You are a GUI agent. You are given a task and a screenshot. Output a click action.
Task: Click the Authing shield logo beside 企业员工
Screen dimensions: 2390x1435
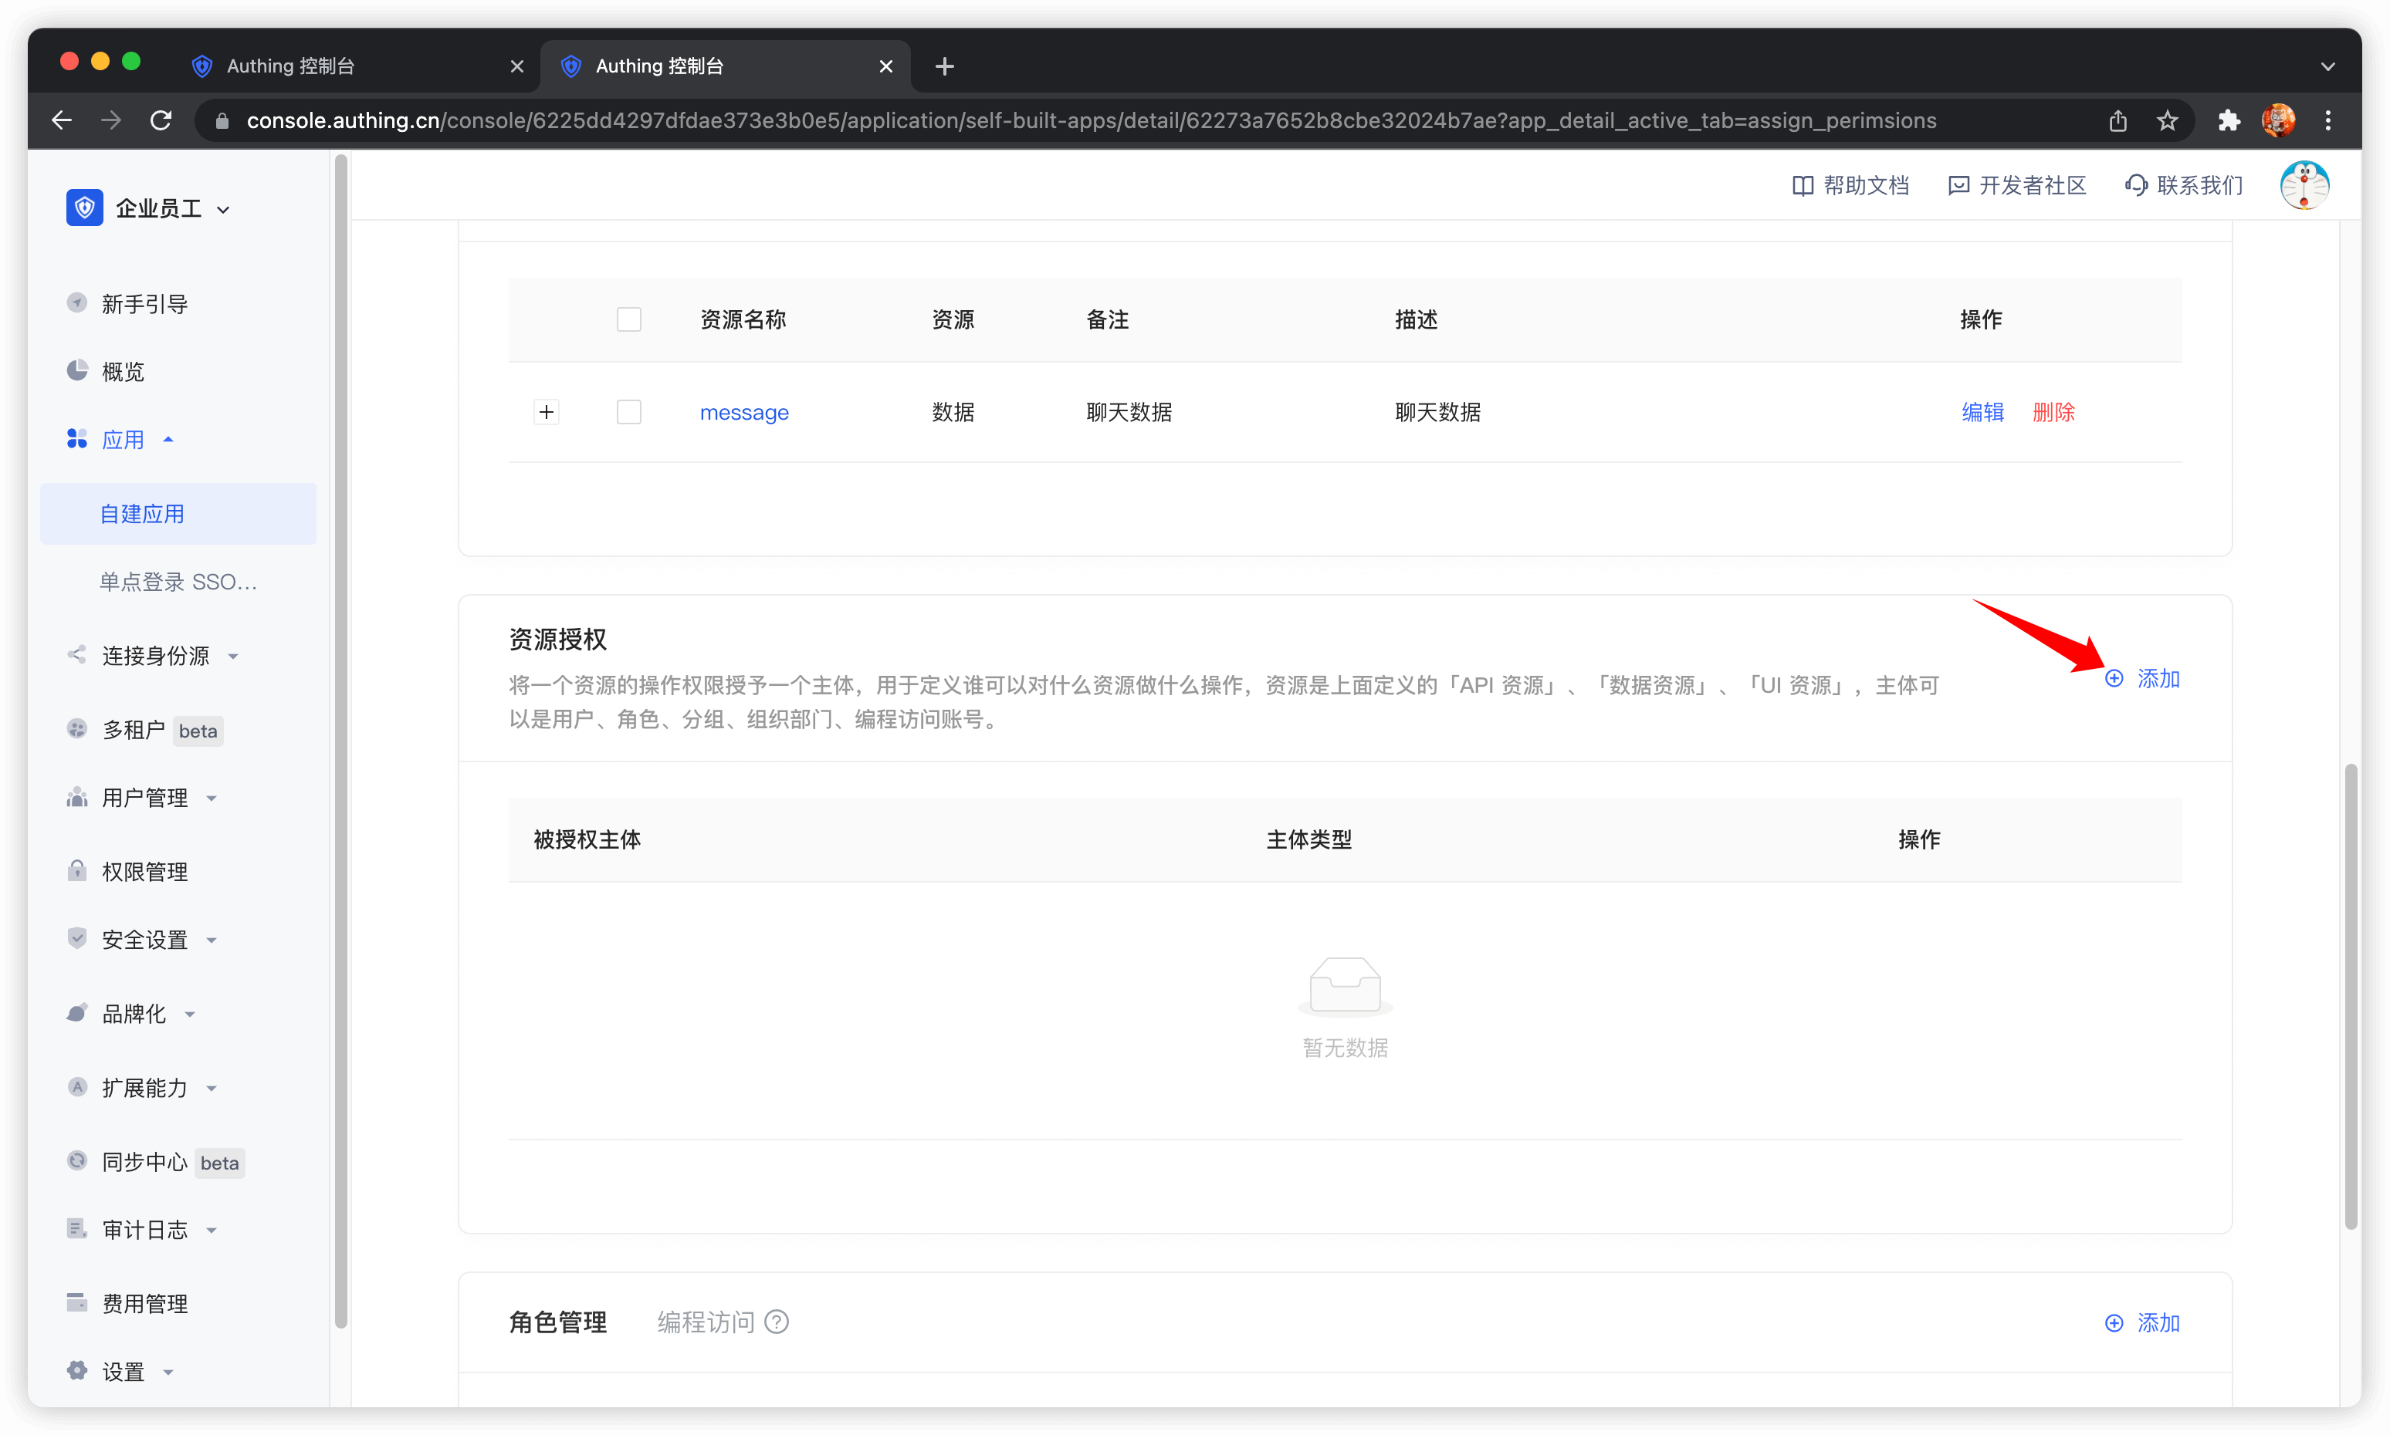pos(84,207)
